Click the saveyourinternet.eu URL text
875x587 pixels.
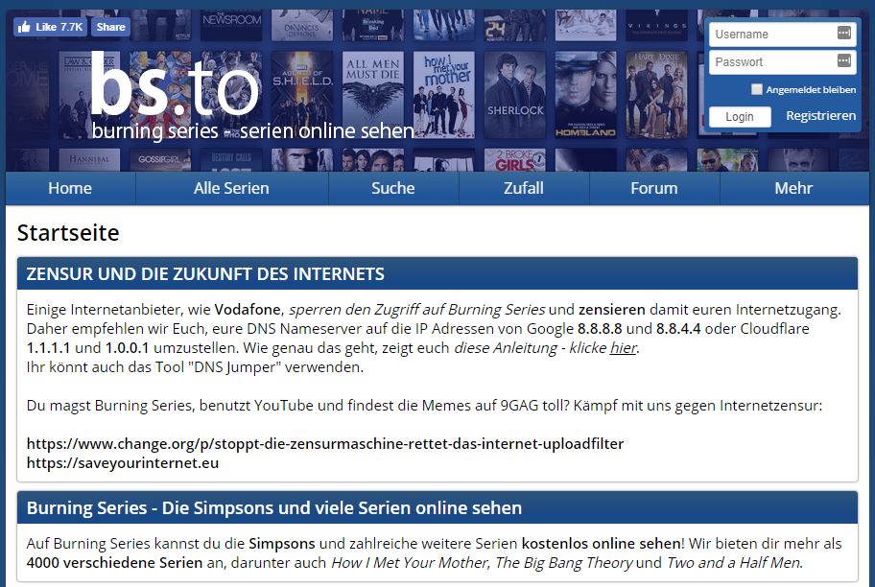(x=122, y=462)
